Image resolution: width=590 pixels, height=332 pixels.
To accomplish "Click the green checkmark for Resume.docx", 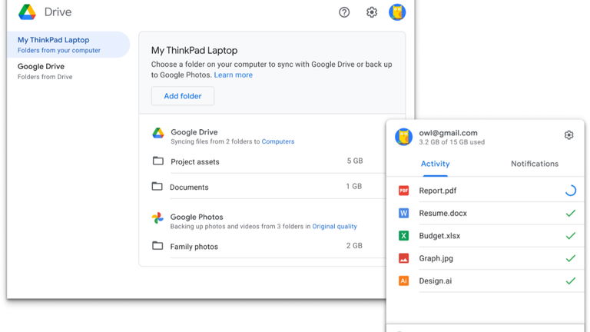I will coord(571,213).
